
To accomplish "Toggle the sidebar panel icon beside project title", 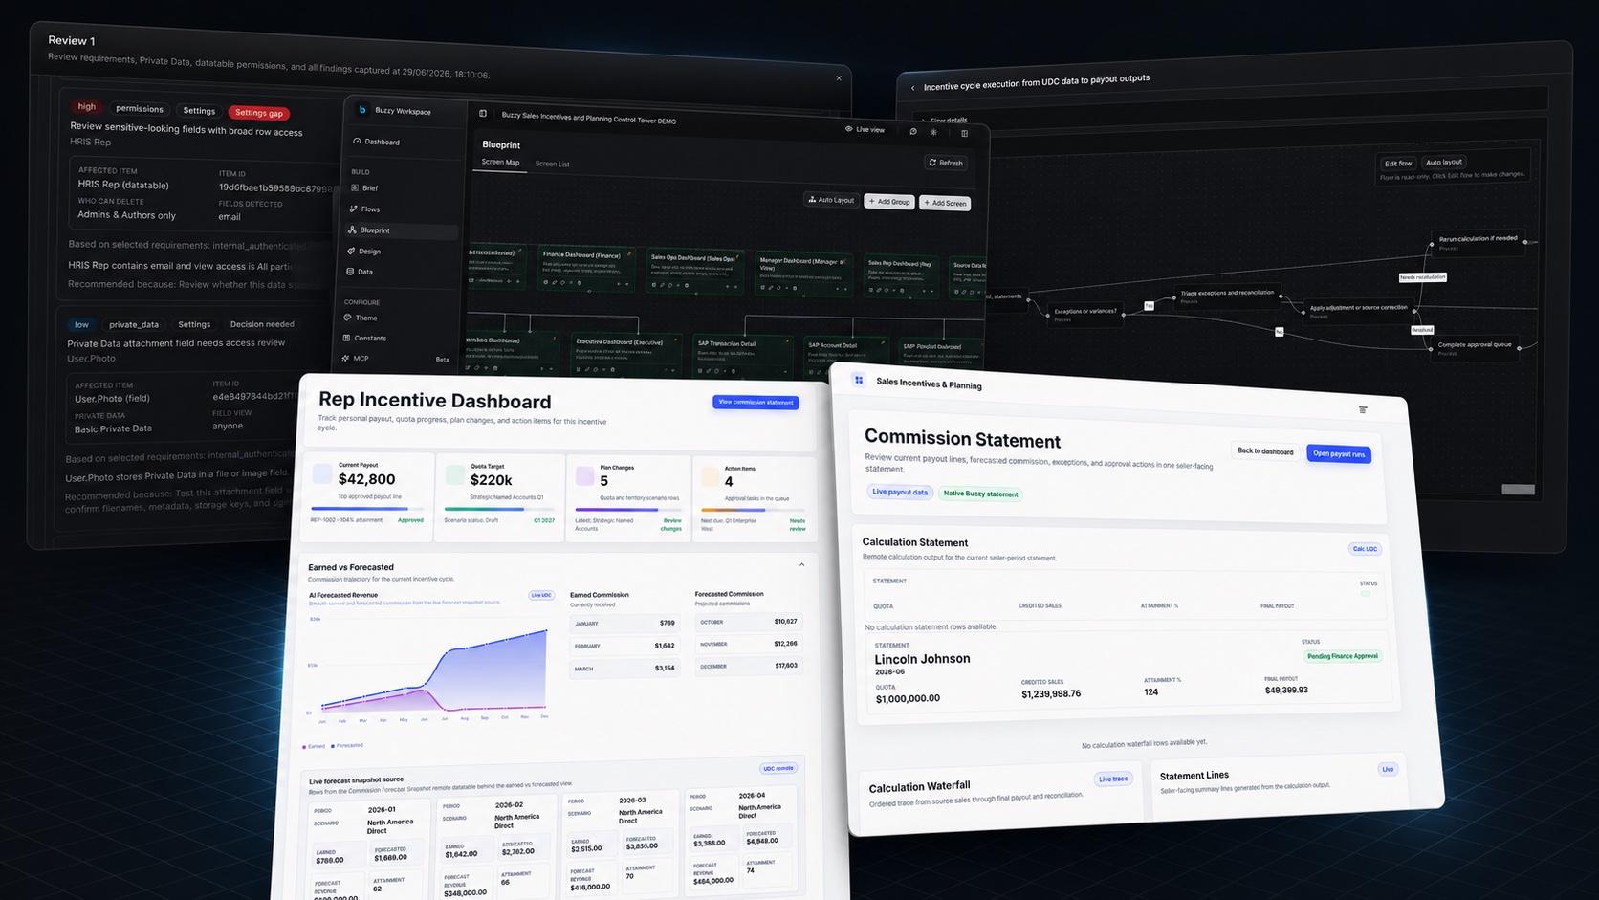I will [483, 114].
